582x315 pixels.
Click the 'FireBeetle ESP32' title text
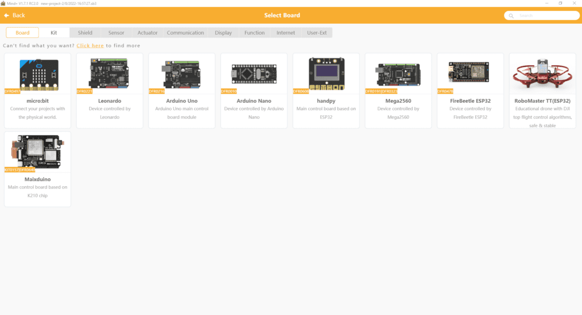(x=470, y=101)
